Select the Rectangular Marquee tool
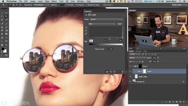 (2, 13)
